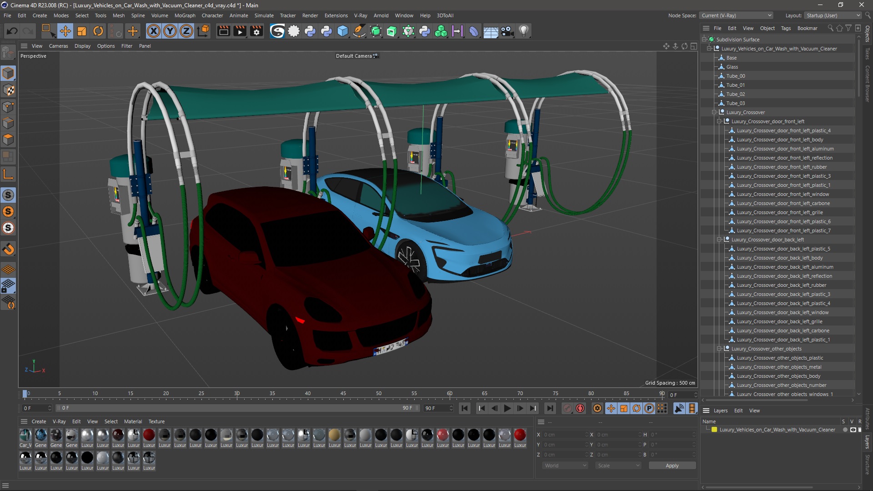The image size is (873, 491).
Task: Toggle X axis lock
Action: point(154,31)
